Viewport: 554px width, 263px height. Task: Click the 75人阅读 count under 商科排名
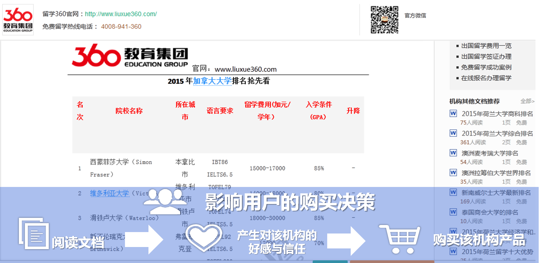tap(471, 123)
